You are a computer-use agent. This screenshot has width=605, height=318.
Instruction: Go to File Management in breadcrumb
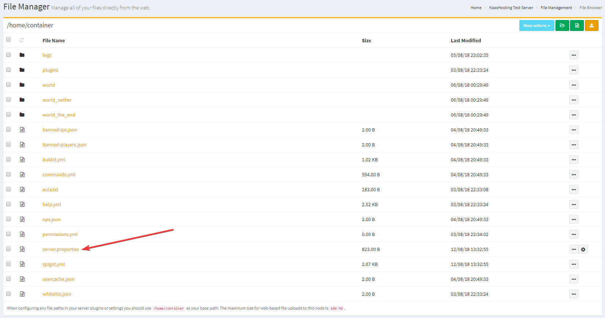pyautogui.click(x=556, y=8)
